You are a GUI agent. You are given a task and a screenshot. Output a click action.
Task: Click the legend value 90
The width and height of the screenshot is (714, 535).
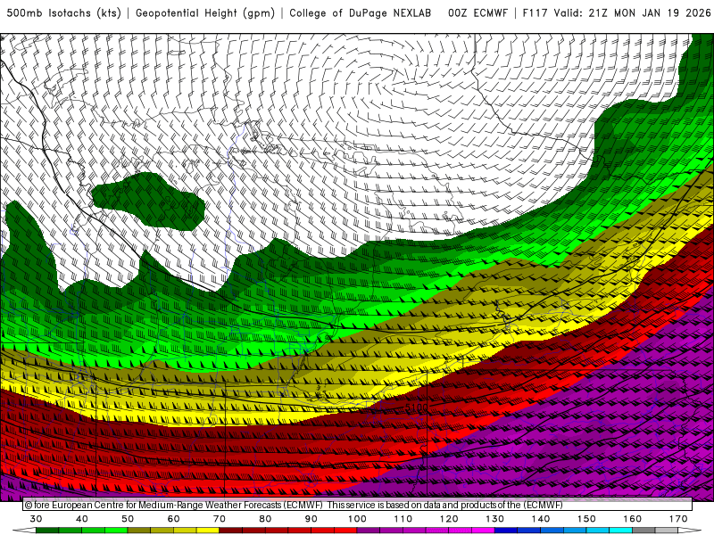(311, 519)
